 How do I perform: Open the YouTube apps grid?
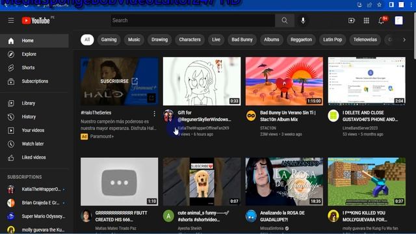367,20
